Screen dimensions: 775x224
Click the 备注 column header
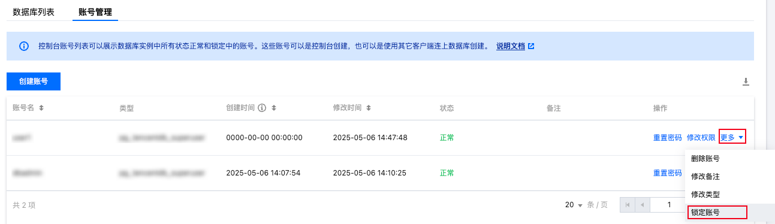(554, 108)
